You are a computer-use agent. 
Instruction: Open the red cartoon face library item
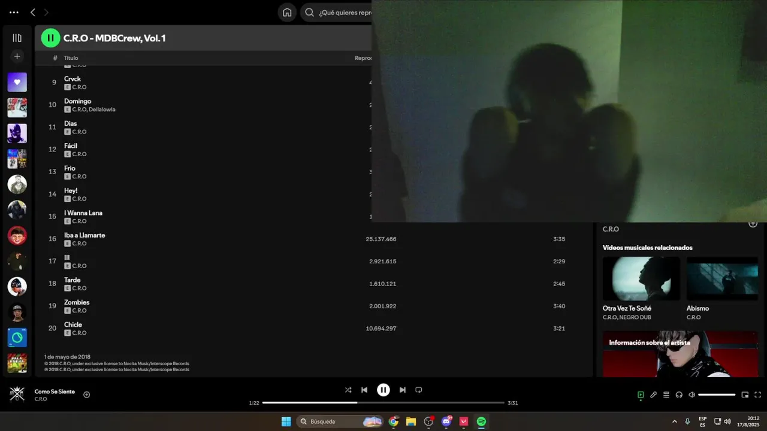coord(17,235)
